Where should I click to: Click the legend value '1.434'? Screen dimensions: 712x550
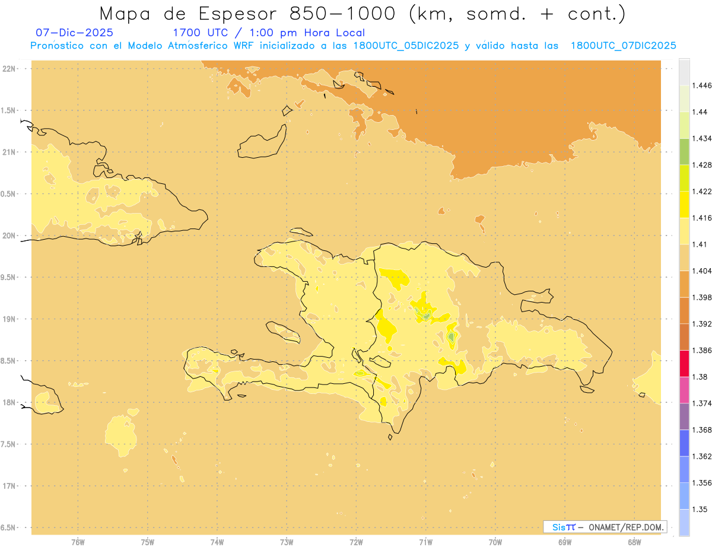pyautogui.click(x=702, y=138)
